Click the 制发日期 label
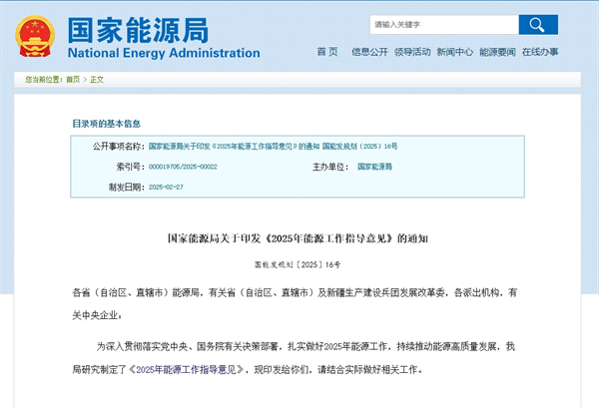This screenshot has height=408, width=599. [127, 187]
